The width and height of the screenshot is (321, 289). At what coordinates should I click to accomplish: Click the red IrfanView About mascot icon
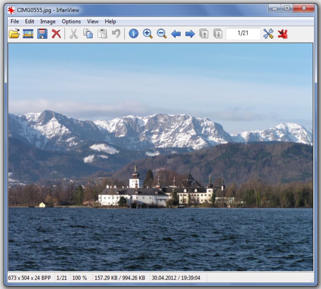pyautogui.click(x=283, y=34)
